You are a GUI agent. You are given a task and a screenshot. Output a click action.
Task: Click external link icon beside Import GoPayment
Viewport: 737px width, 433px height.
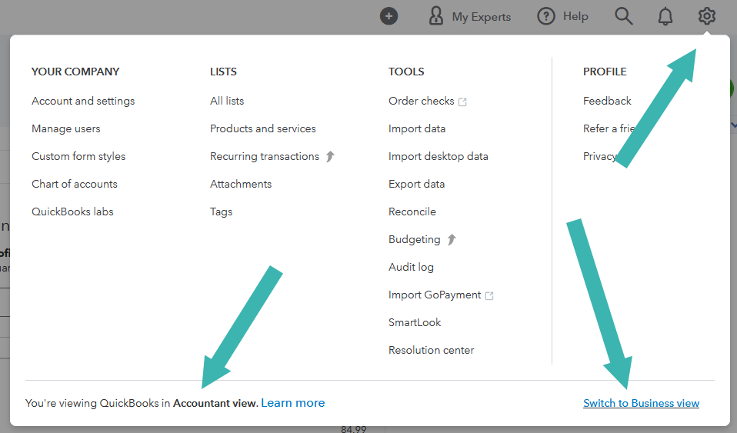(489, 296)
